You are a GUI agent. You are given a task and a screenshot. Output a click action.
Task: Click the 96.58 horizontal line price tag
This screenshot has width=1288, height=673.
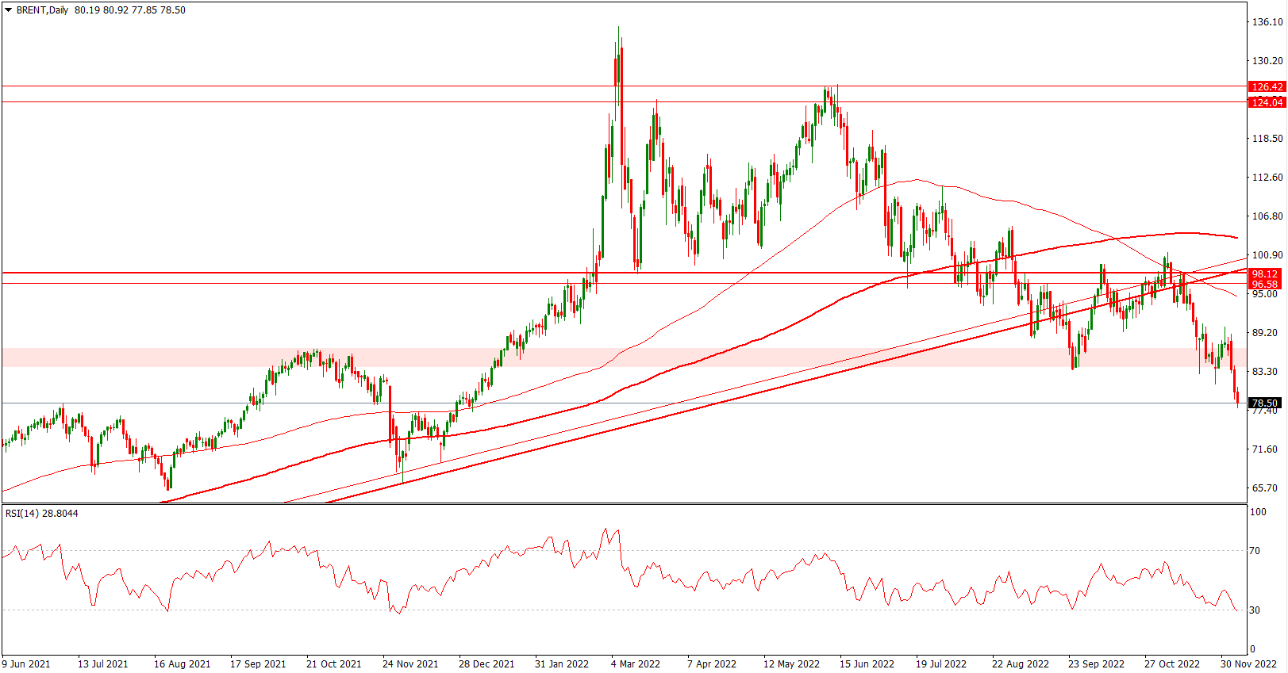[x=1264, y=284]
